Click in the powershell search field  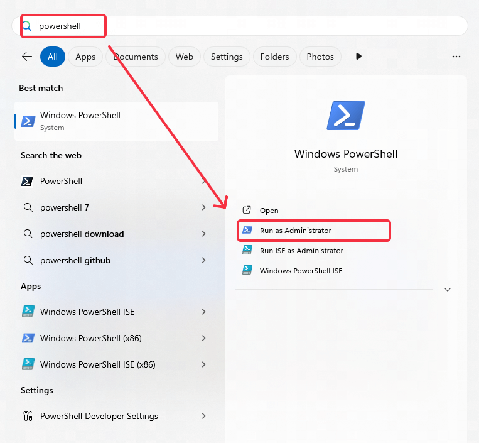coord(251,26)
